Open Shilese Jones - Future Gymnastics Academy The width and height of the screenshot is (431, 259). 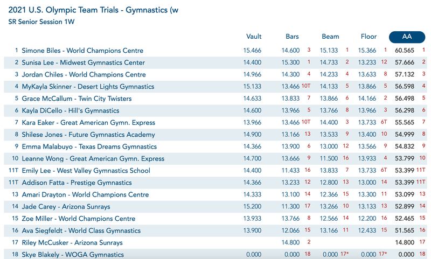click(x=89, y=135)
